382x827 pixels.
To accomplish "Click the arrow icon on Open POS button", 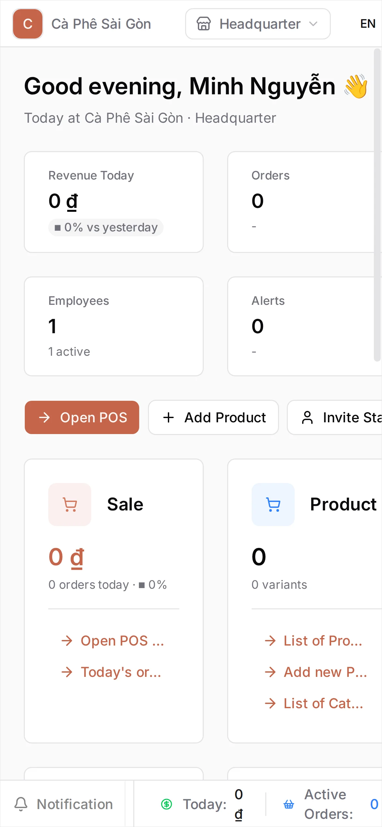I will (45, 417).
